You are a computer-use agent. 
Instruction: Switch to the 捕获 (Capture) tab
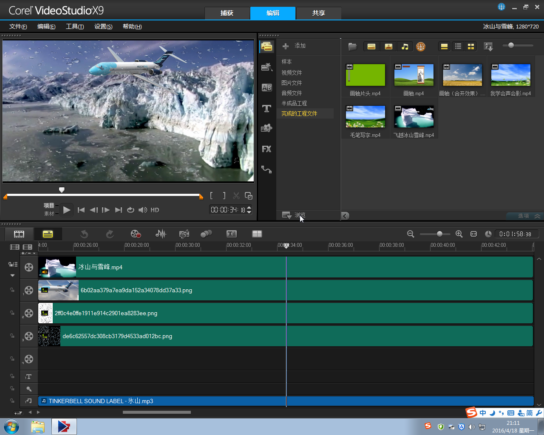click(227, 13)
